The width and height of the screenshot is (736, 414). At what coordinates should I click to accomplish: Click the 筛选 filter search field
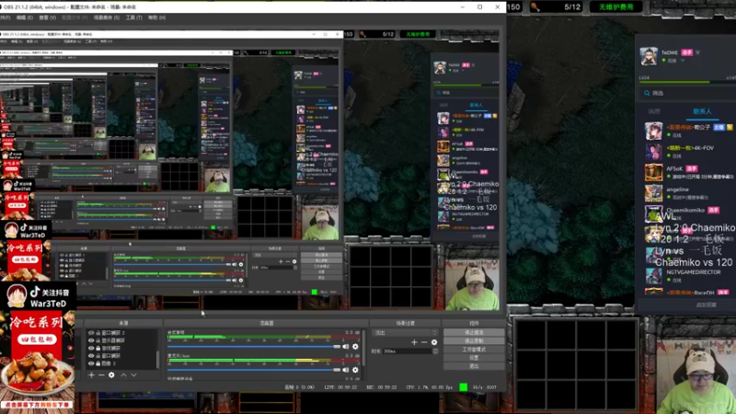pyautogui.click(x=687, y=93)
